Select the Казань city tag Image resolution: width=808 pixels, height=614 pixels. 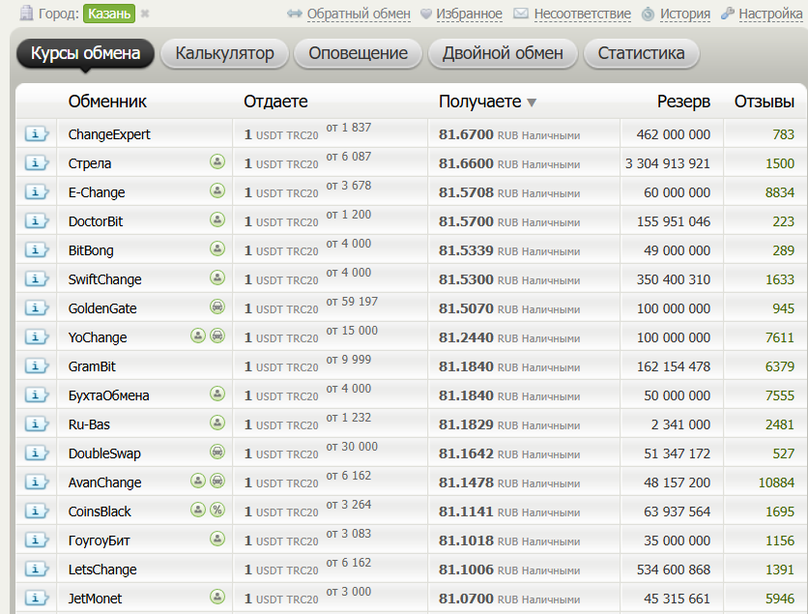(109, 14)
